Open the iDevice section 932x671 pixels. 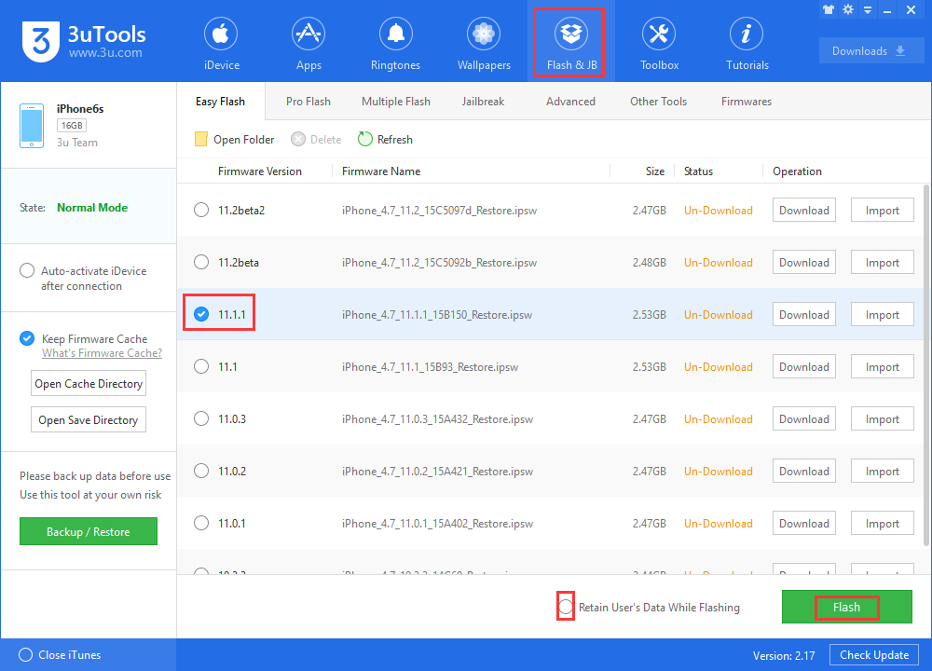point(221,44)
